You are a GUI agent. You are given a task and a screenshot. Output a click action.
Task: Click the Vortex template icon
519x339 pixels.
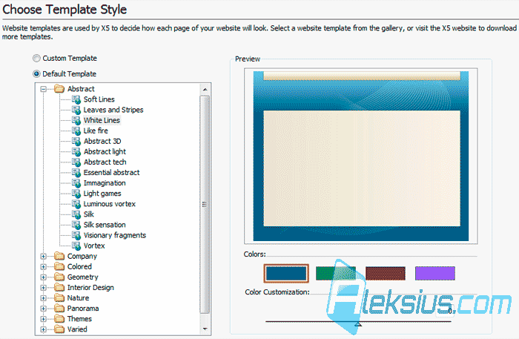pyautogui.click(x=76, y=246)
